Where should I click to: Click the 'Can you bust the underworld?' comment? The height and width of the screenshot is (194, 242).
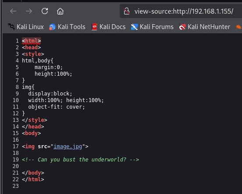tap(80, 160)
